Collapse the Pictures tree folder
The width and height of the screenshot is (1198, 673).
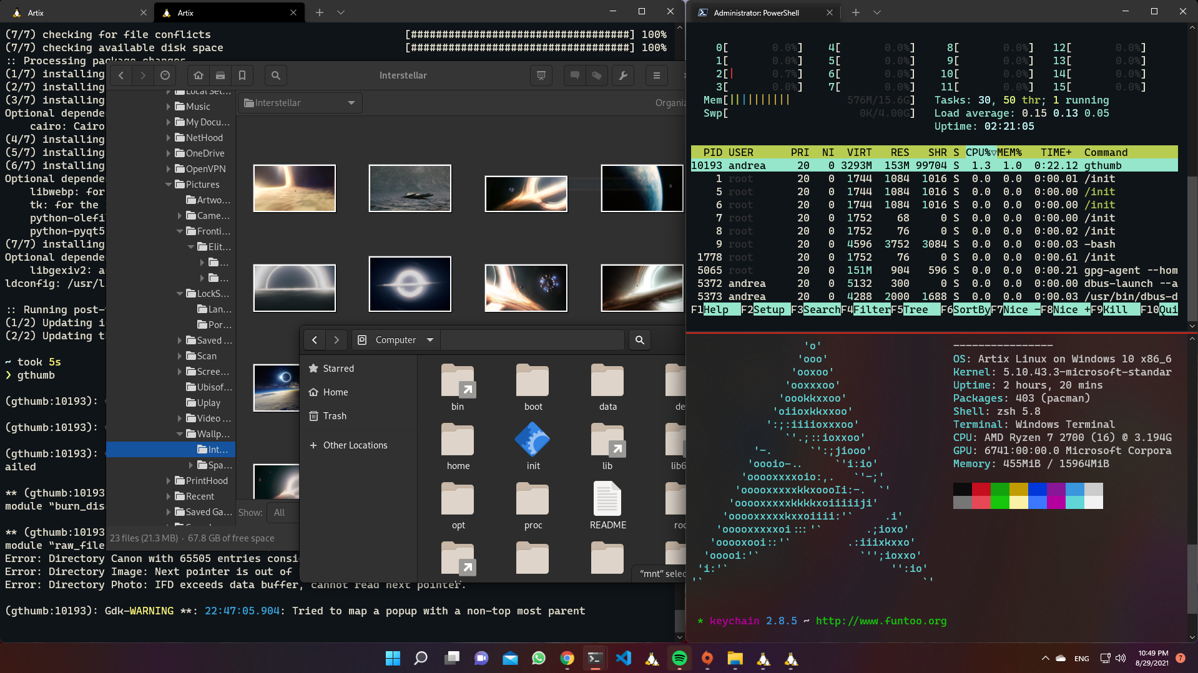[169, 185]
